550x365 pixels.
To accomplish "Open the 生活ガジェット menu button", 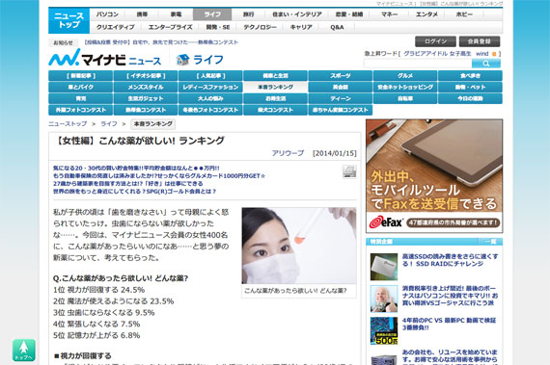I will coord(146,98).
